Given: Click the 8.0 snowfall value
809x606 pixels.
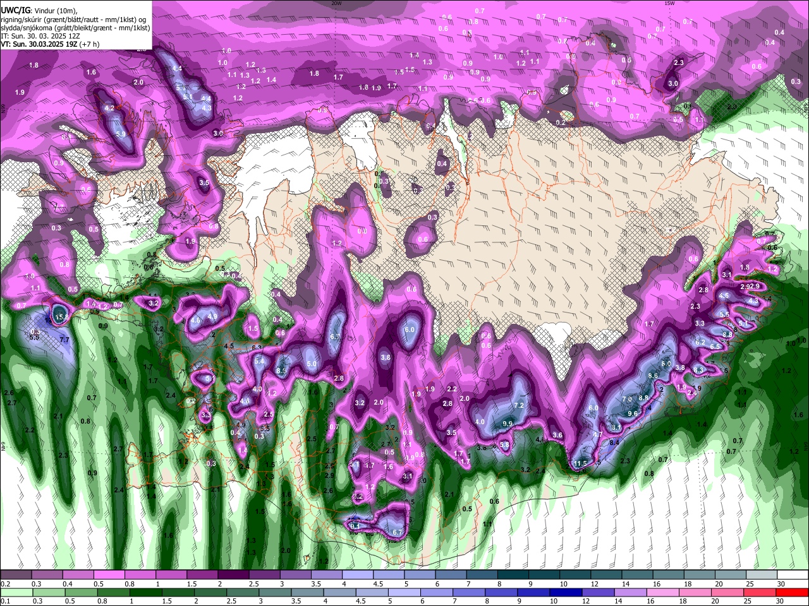Looking at the screenshot, I should [x=666, y=364].
